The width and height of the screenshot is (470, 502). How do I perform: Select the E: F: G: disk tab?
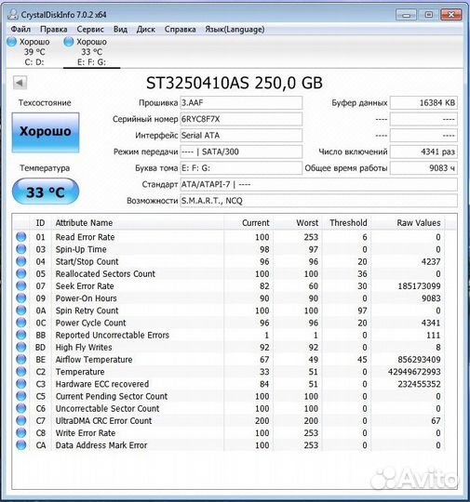click(91, 52)
